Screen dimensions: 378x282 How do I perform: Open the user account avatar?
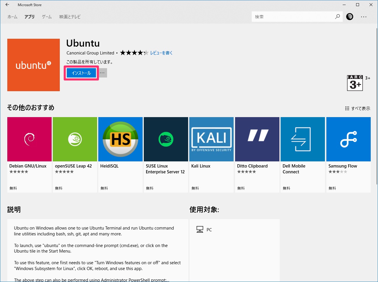(x=350, y=17)
